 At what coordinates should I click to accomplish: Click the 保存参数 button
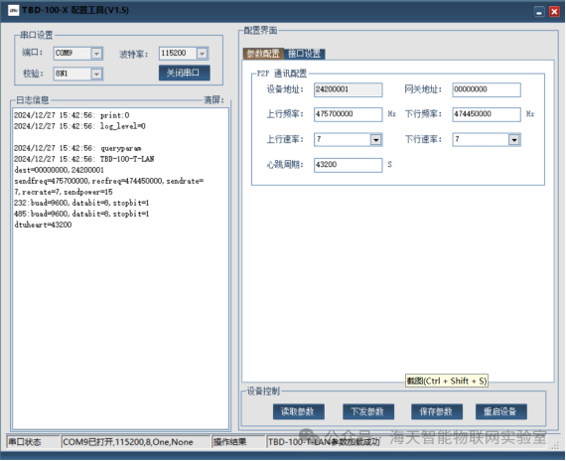[436, 411]
